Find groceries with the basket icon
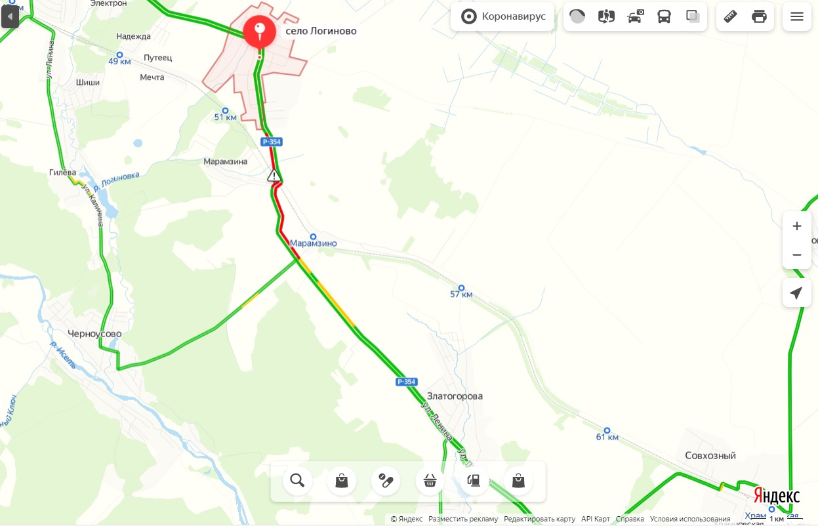818x528 pixels. click(430, 481)
